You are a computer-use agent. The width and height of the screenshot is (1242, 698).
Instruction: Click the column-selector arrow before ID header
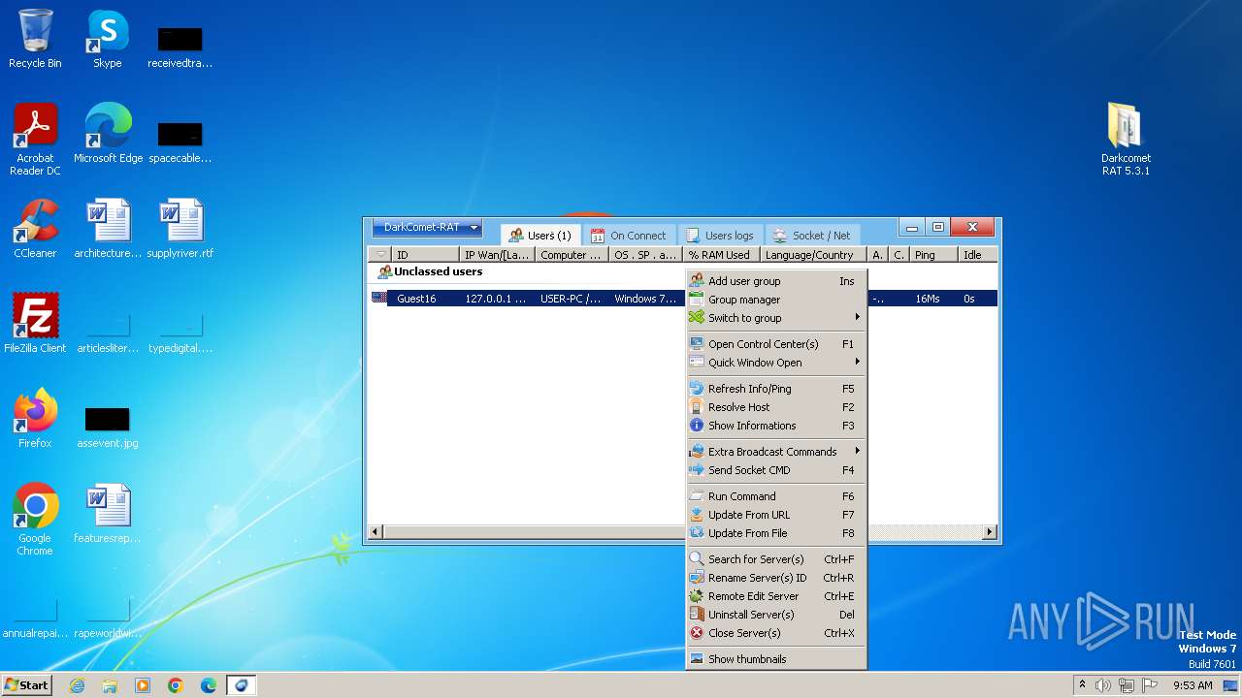click(379, 255)
